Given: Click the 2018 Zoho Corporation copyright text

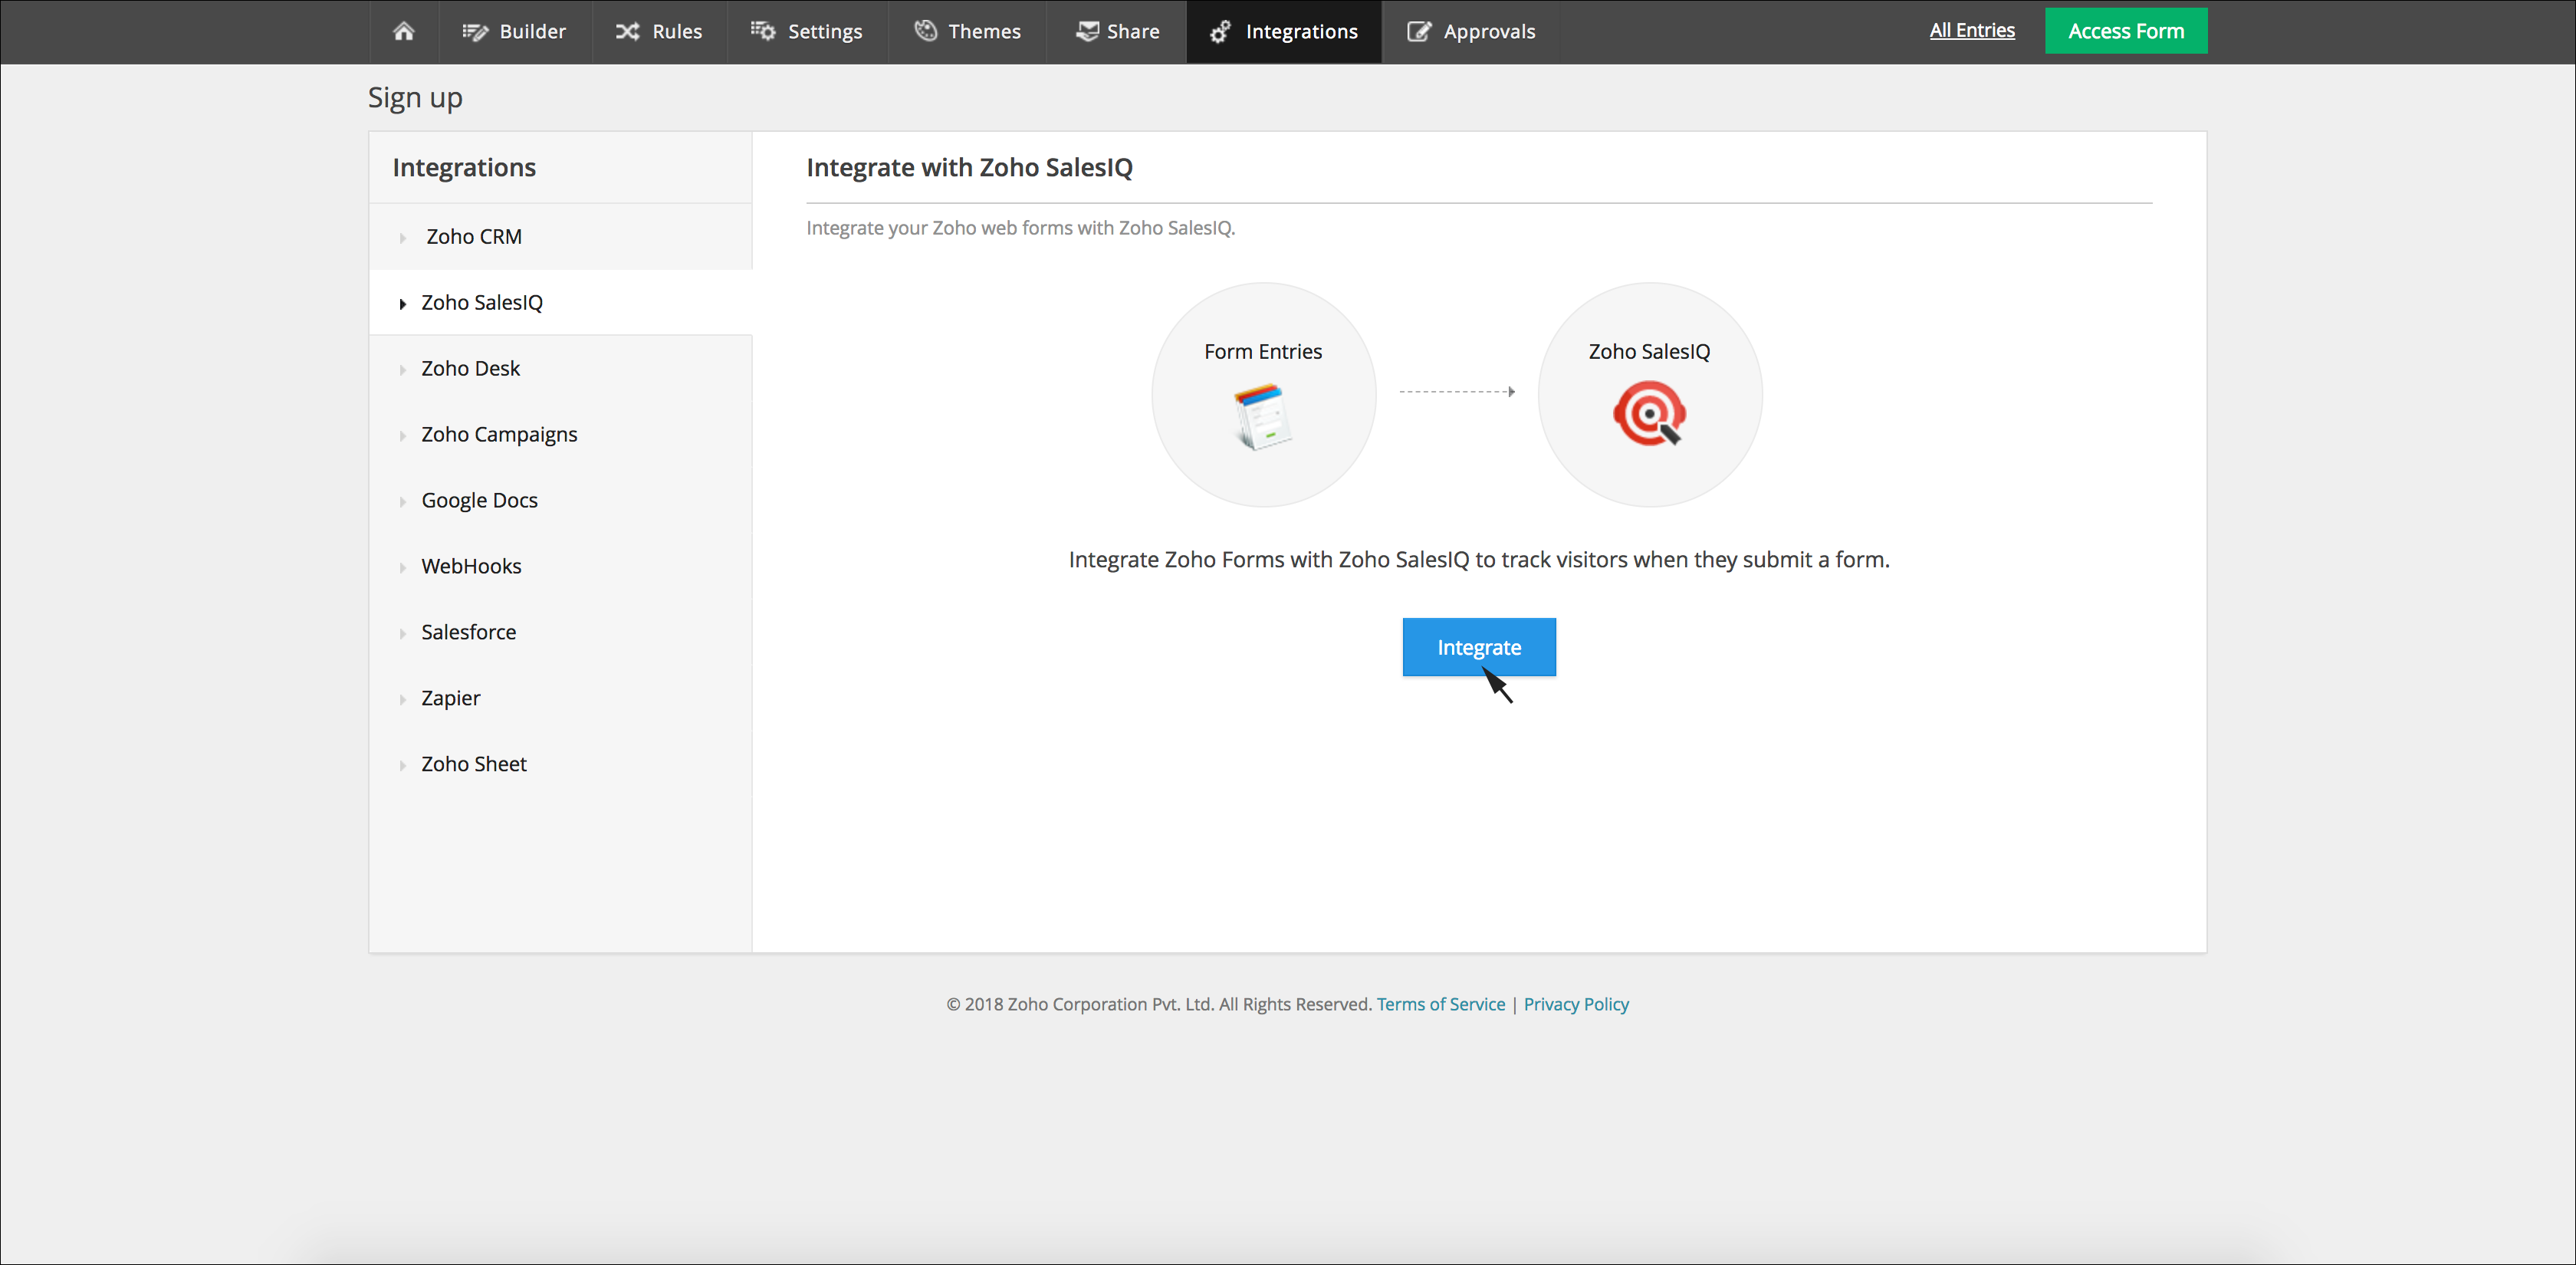Looking at the screenshot, I should [x=1158, y=1004].
